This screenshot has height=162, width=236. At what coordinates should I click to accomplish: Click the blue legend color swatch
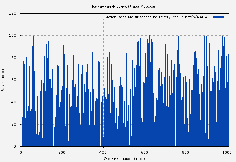click(218, 17)
